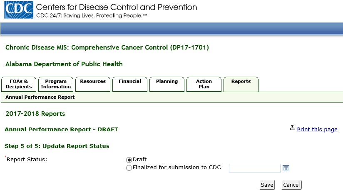This screenshot has height=195, width=343.
Task: Click the Save button
Action: pyautogui.click(x=267, y=185)
